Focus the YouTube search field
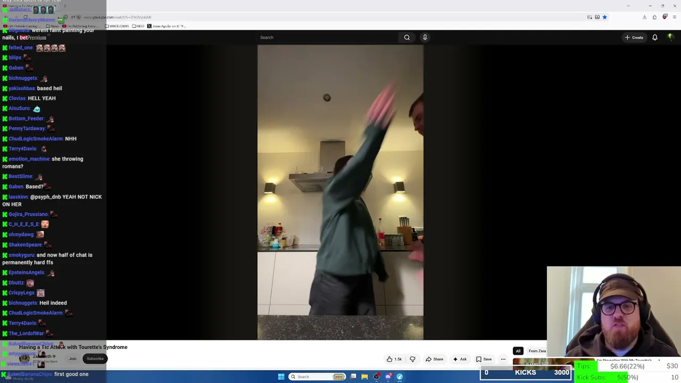 [327, 37]
